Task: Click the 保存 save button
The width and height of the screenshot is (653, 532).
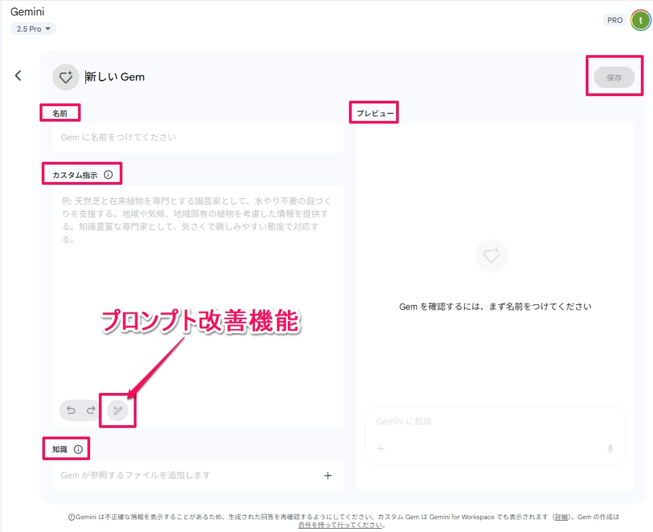Action: click(x=614, y=77)
